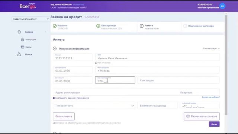238x134 pixels.
Task: Click the Всегда logo in header
Action: [x=28, y=6]
